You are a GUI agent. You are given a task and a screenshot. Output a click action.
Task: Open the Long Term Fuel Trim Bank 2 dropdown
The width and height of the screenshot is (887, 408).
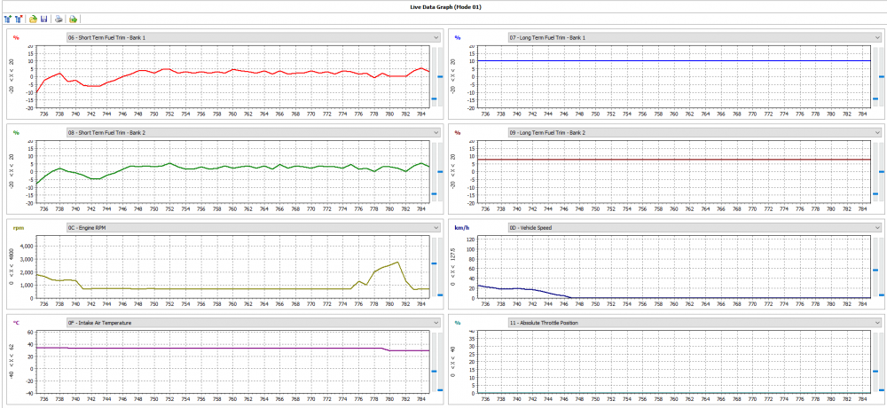click(x=694, y=132)
